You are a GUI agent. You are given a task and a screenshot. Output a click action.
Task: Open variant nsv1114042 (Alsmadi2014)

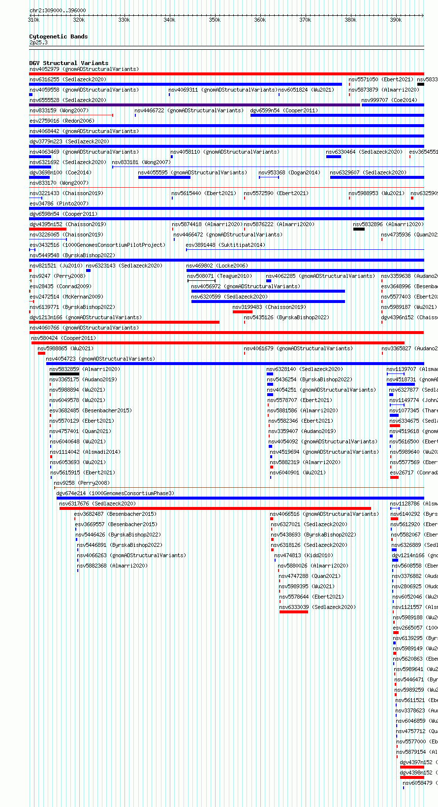(x=85, y=452)
